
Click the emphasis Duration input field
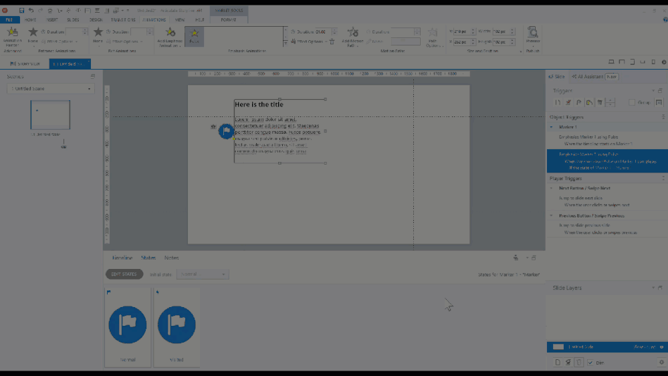(324, 31)
